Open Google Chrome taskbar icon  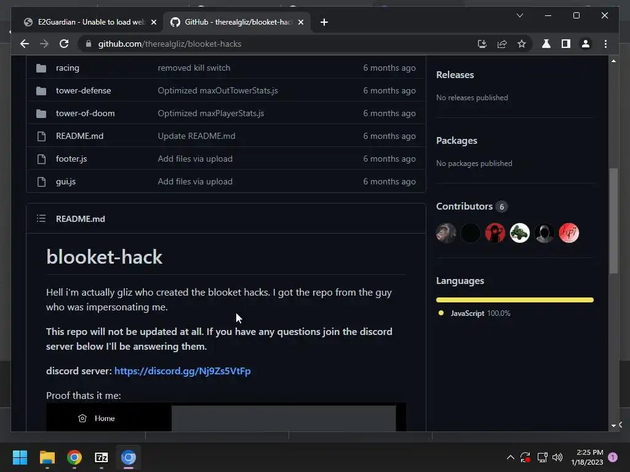pos(74,457)
